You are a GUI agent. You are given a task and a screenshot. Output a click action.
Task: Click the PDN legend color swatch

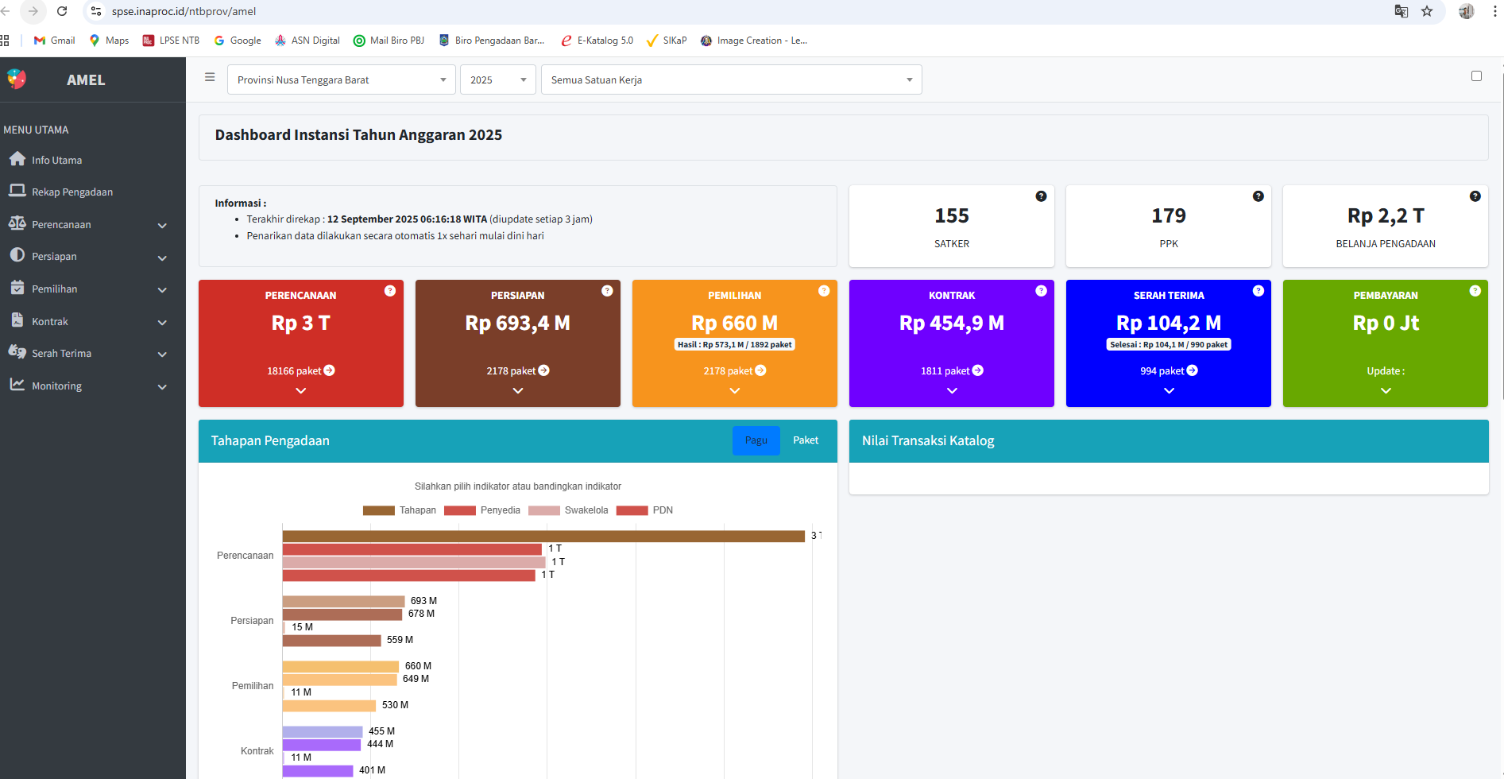[x=632, y=510]
